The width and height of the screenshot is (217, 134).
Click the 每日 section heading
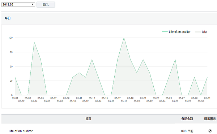pyautogui.click(x=8, y=18)
